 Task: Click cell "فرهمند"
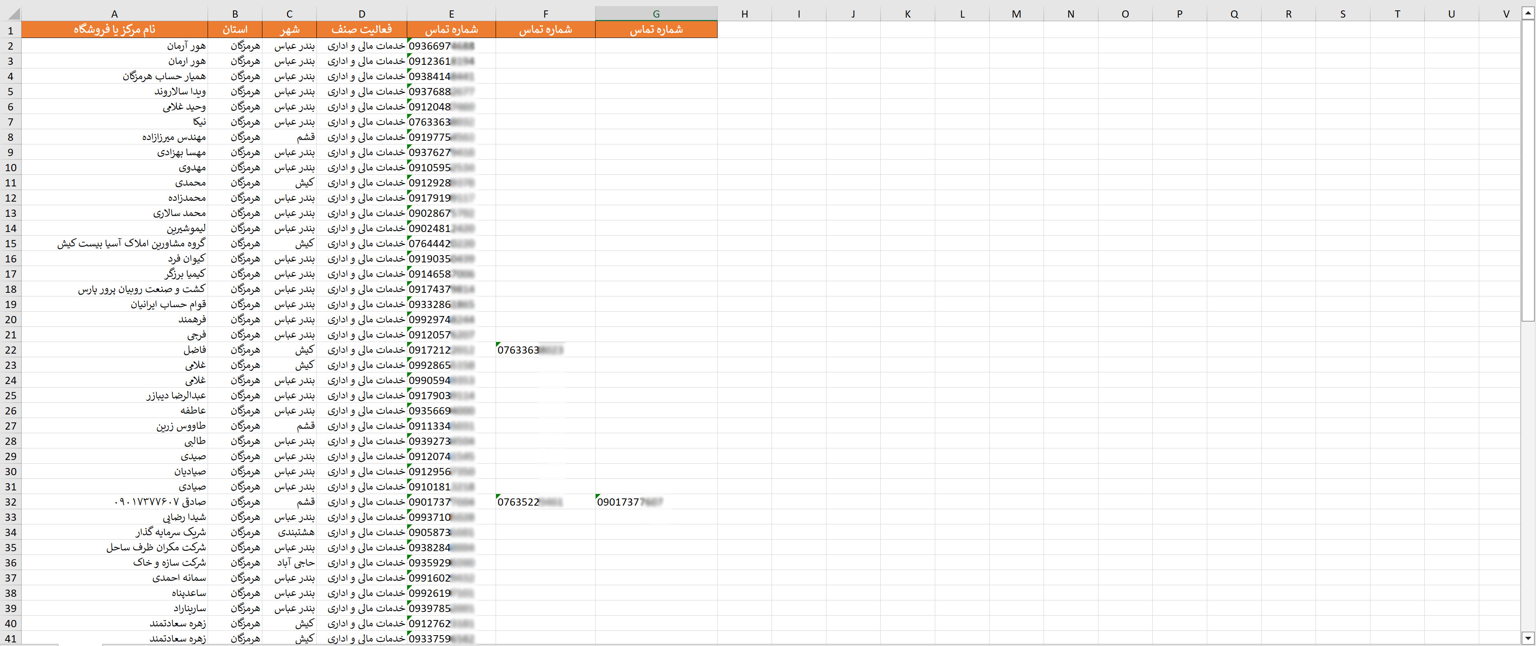(114, 320)
